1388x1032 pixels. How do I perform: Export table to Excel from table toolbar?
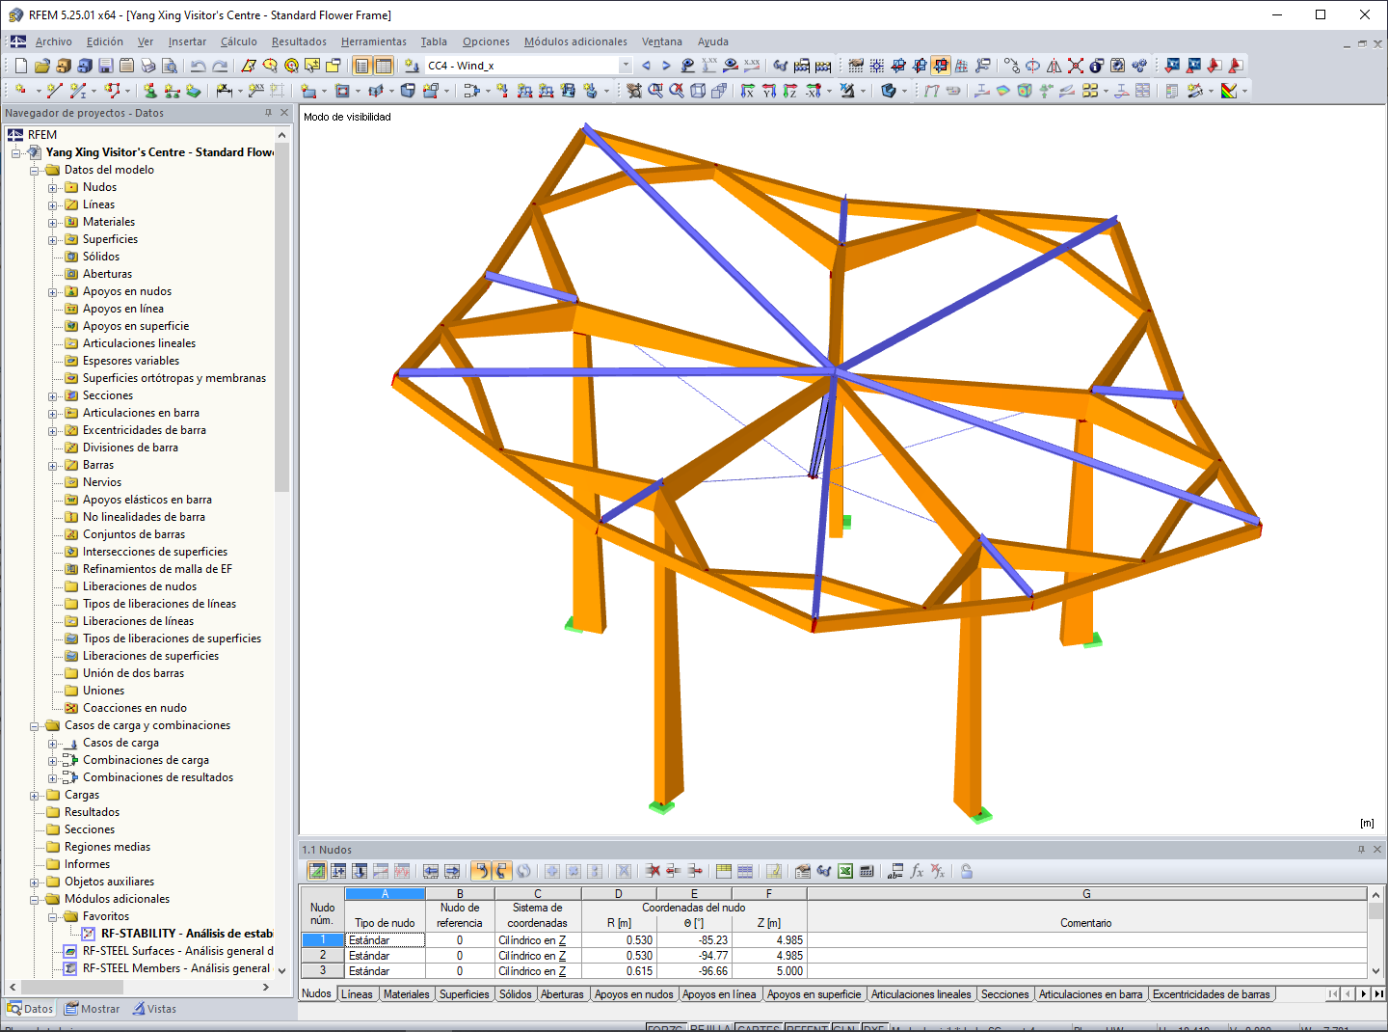click(x=845, y=871)
